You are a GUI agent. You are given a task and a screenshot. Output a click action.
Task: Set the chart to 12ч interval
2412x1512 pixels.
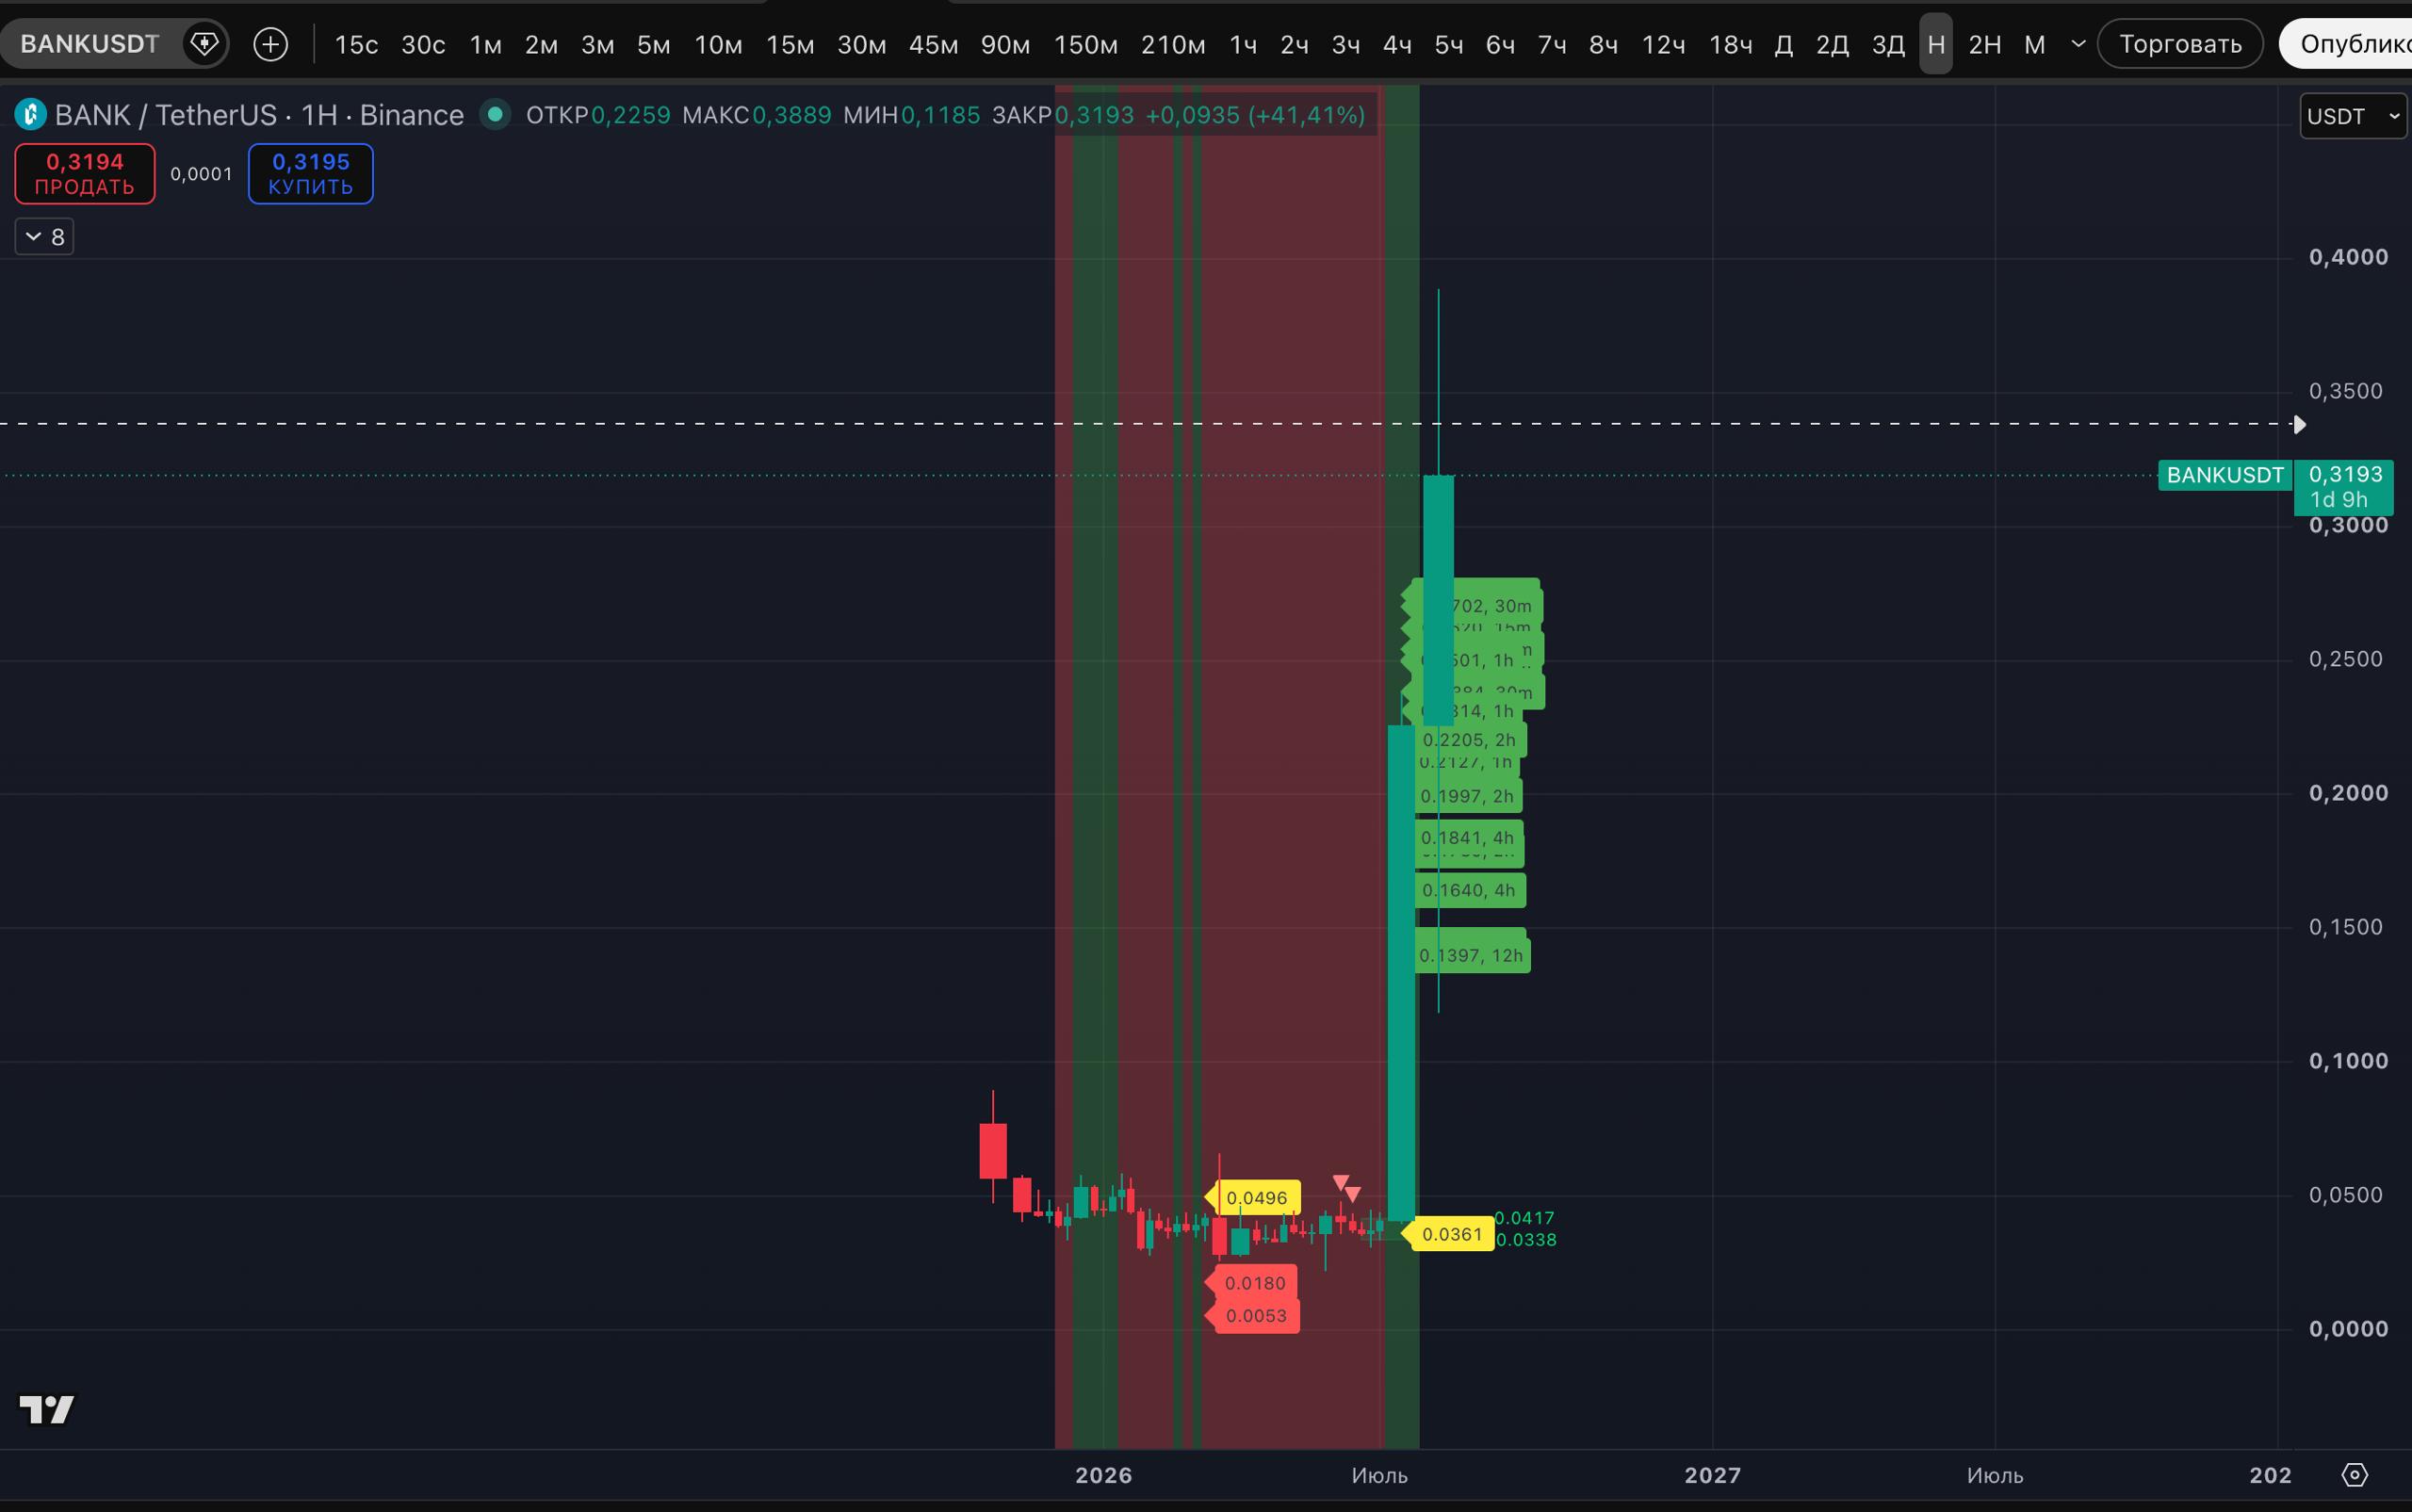click(x=1664, y=45)
